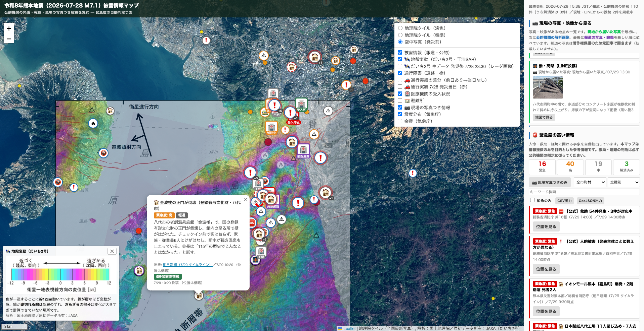The width and height of the screenshot is (644, 331).
Task: Enable the 余震（気象庁）layer
Action: (x=400, y=121)
